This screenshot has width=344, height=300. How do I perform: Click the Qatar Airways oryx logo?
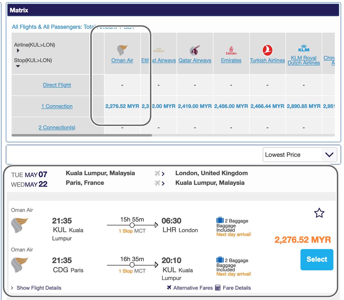(x=195, y=50)
